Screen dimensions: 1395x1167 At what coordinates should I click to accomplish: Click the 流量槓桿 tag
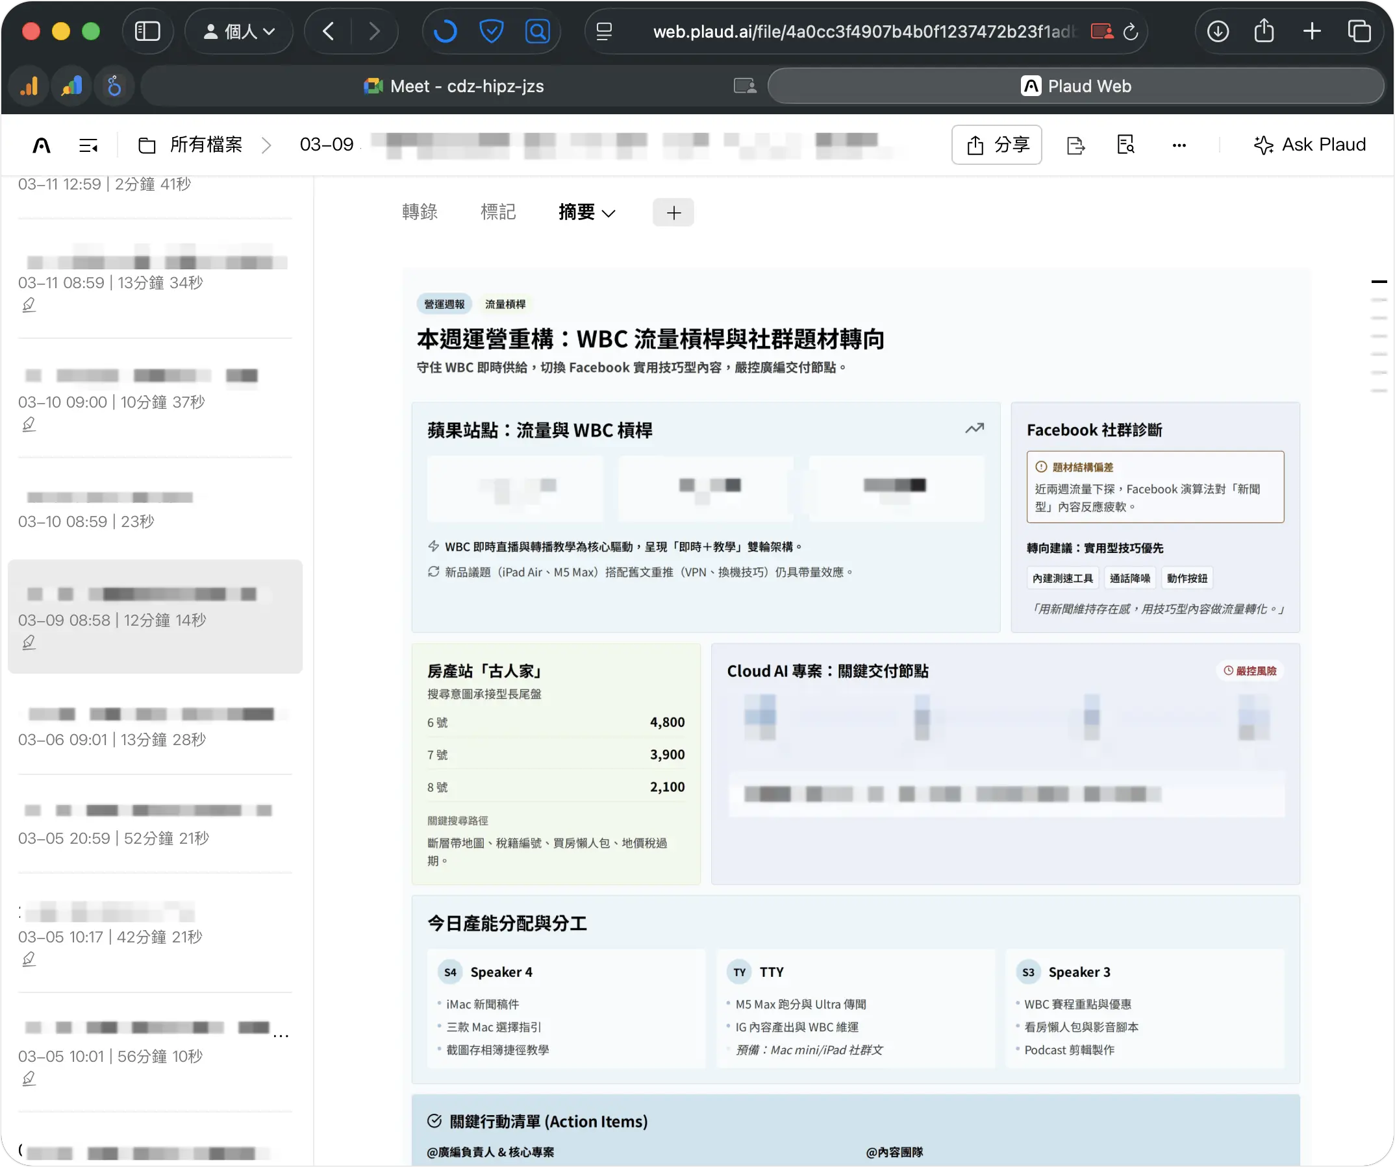tap(505, 304)
